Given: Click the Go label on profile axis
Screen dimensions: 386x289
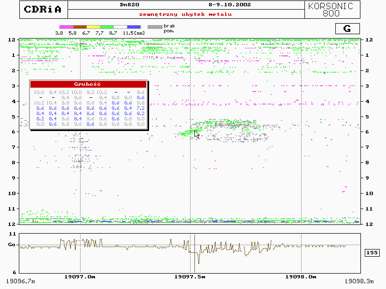Looking at the screenshot, I should (x=12, y=245).
